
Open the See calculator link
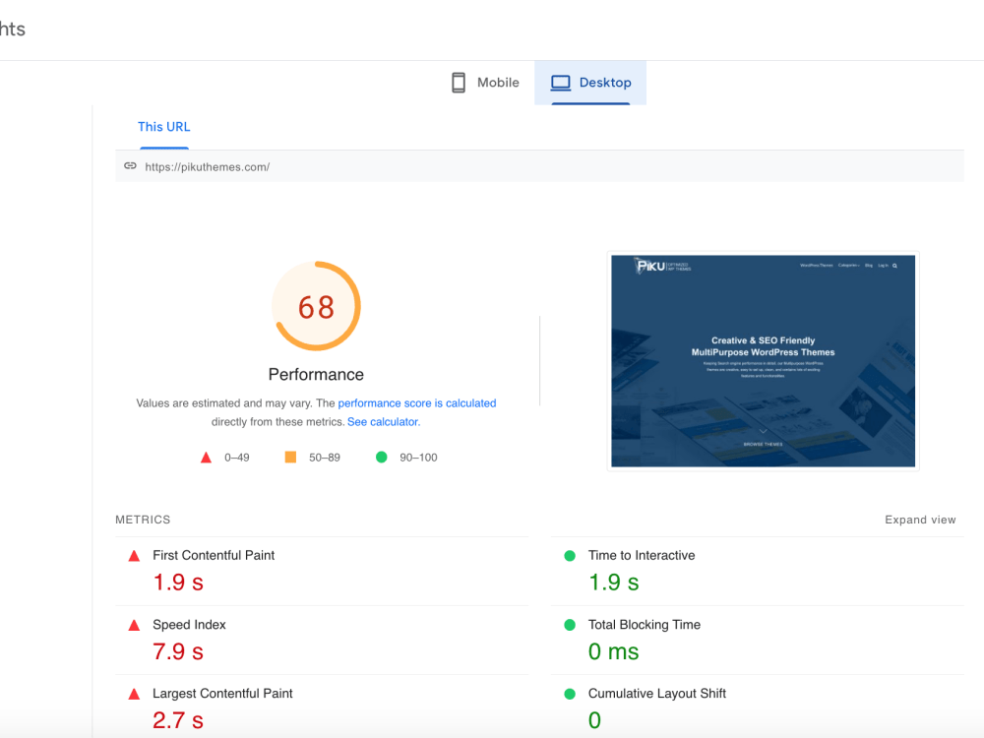(x=384, y=422)
